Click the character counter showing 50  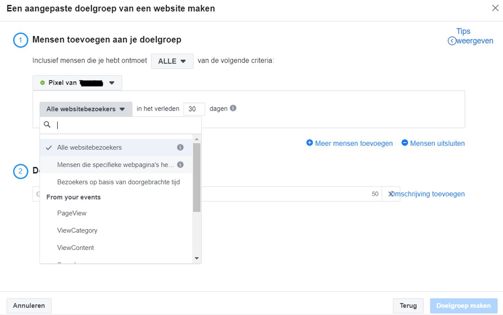[375, 194]
